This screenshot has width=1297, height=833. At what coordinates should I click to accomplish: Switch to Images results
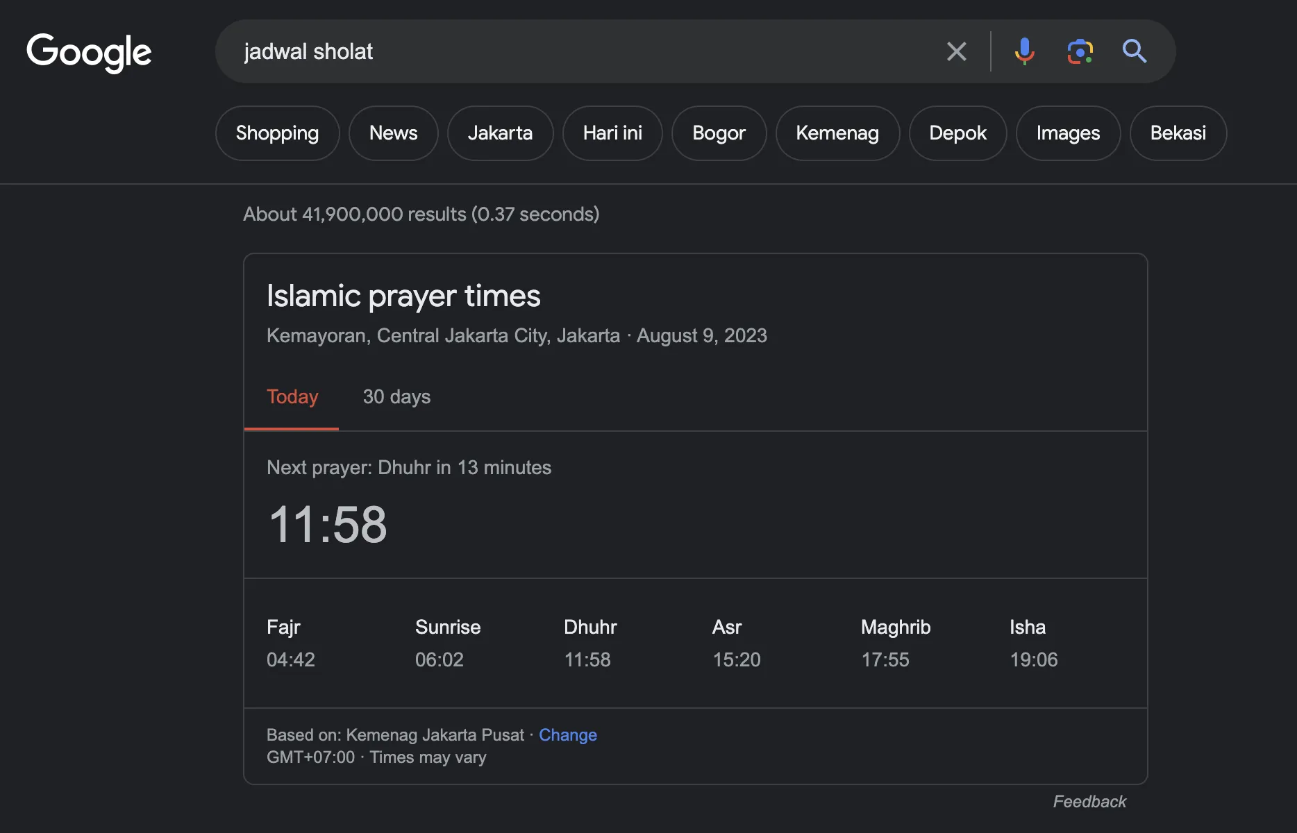point(1068,133)
